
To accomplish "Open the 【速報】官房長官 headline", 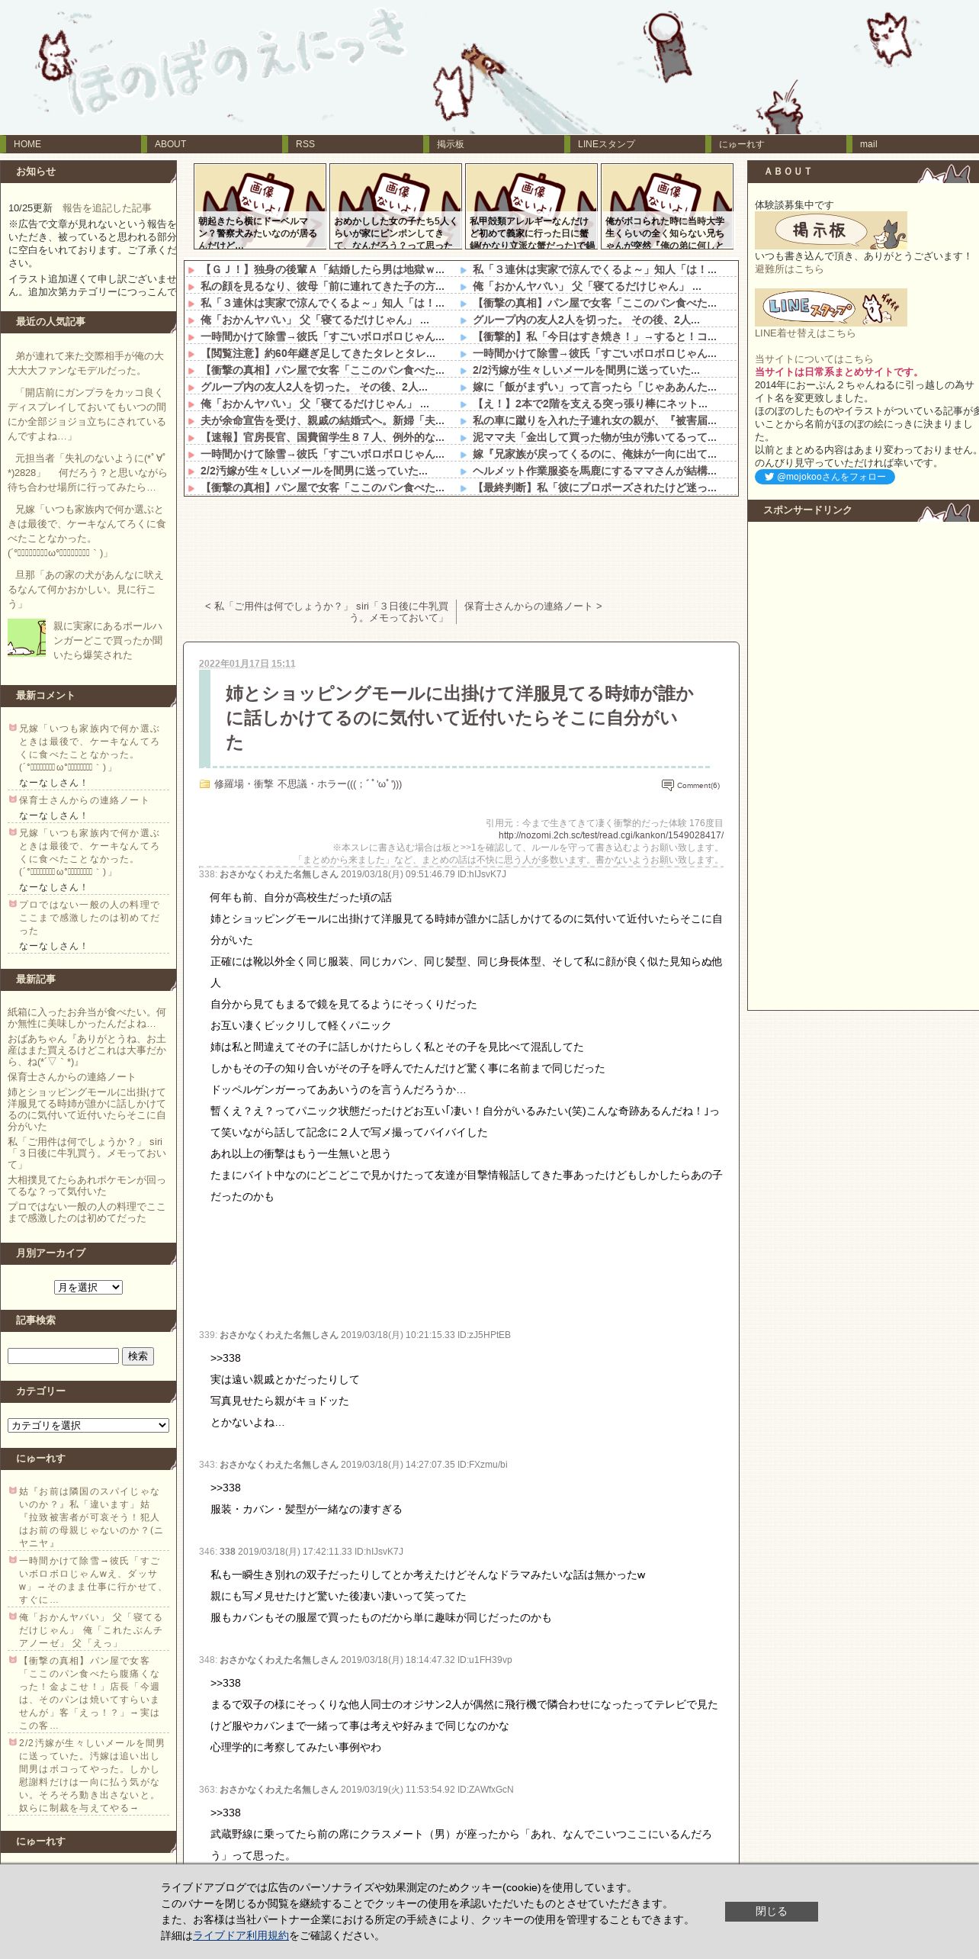I will click(x=323, y=438).
